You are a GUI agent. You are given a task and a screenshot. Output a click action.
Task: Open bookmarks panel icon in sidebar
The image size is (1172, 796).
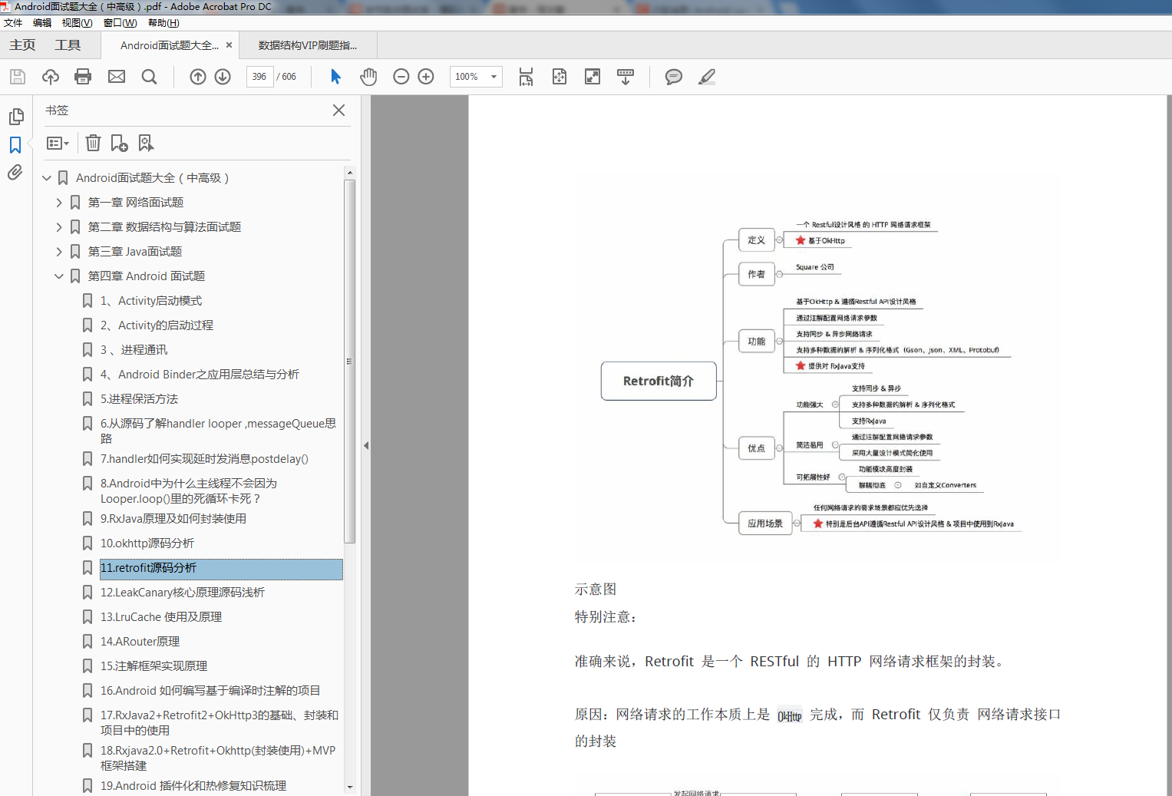[15, 145]
